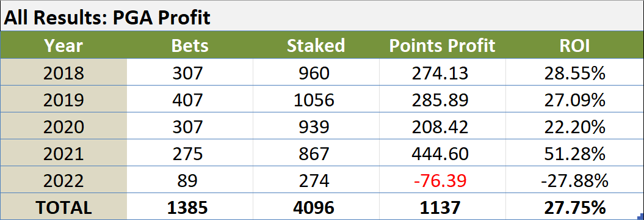This screenshot has width=644, height=220.
Task: Select the 2020 ROI cell 22.20%
Action: tap(574, 127)
